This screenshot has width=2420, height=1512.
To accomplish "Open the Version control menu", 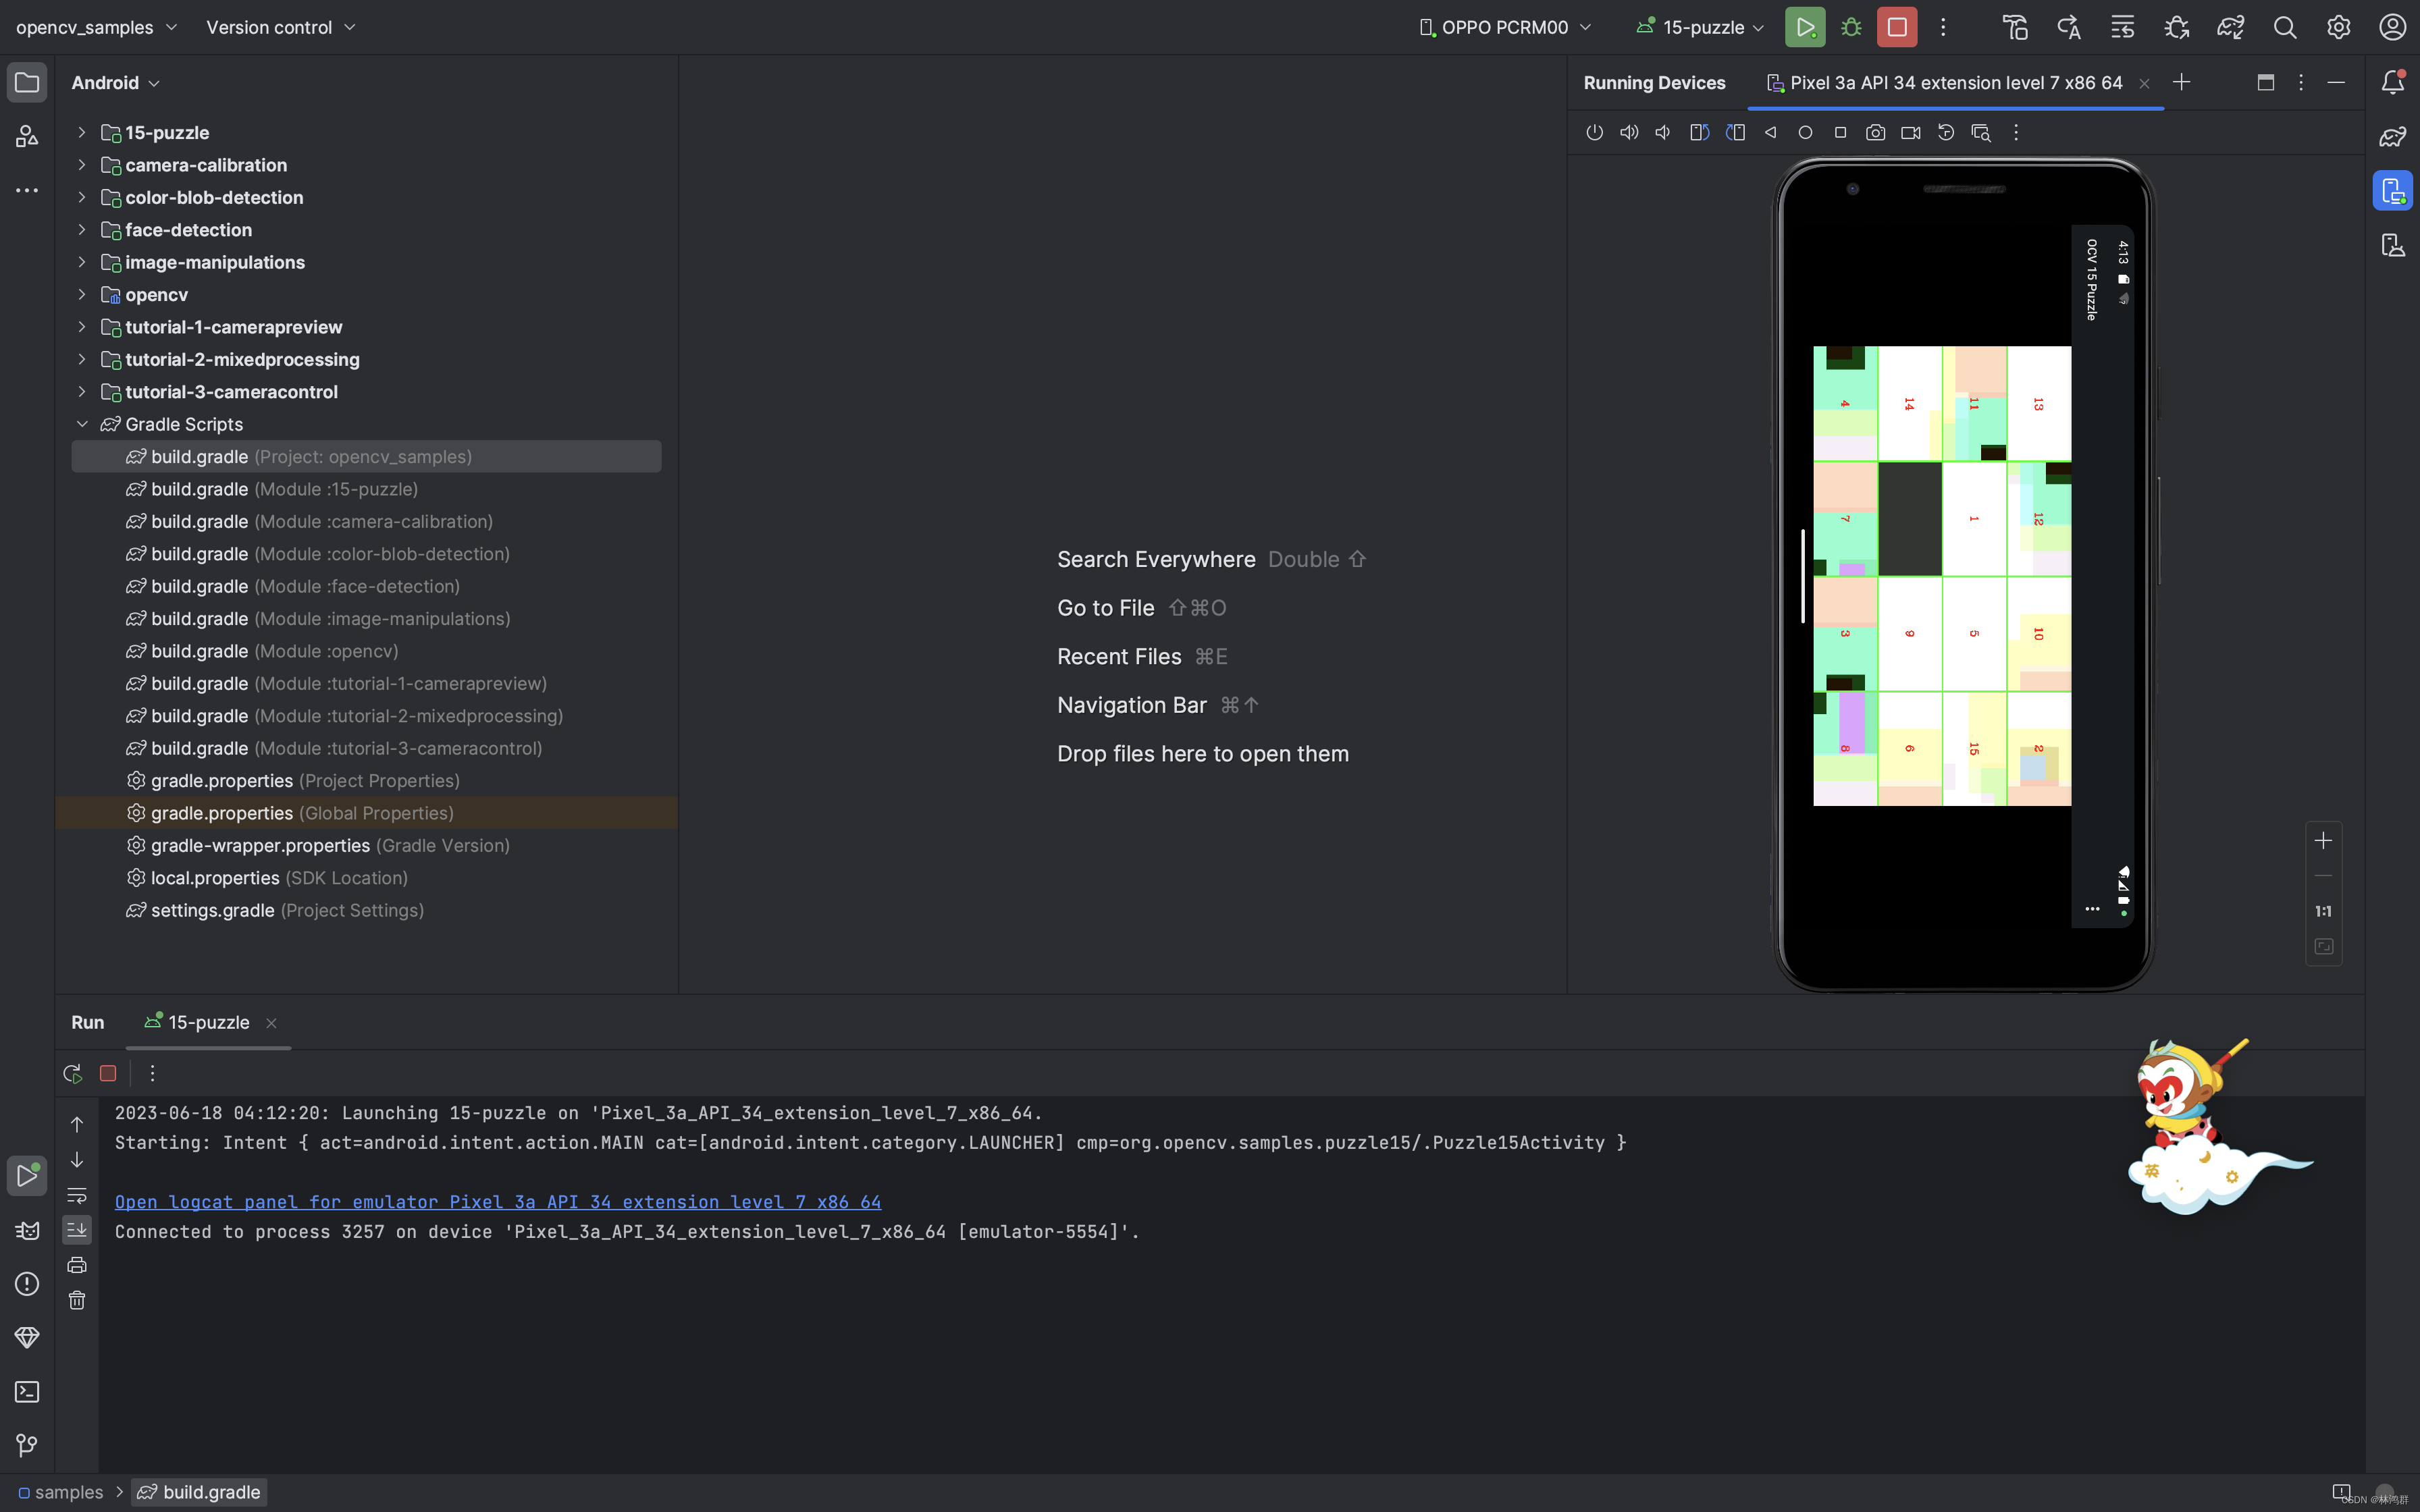I will coord(280,27).
